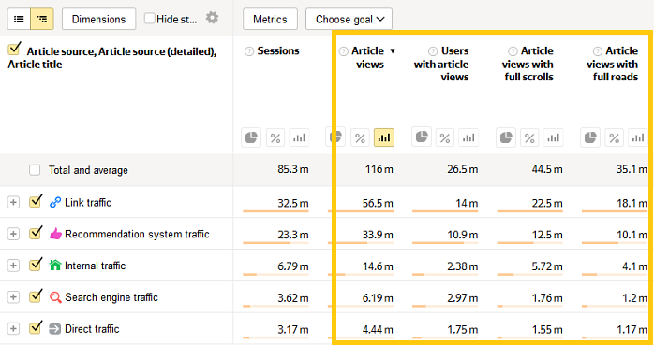654x345 pixels.
Task: Sort by Article views column header
Action: tap(369, 57)
